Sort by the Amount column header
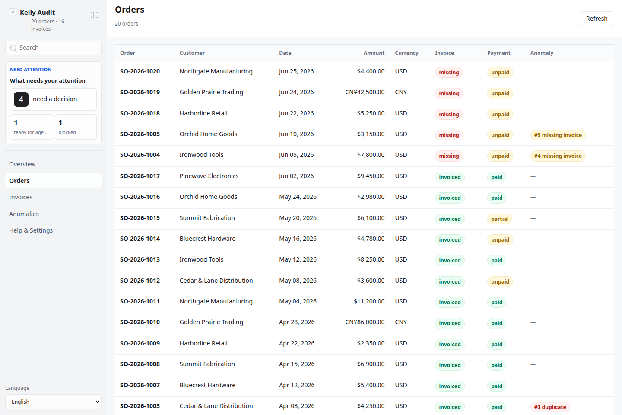The height and width of the screenshot is (415, 622). click(x=374, y=53)
